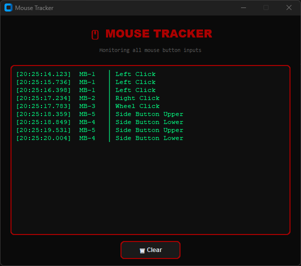Viewport: 301px width, 266px height.
Task: Click 'Left Click' in the 20:25:15.736 row
Action: click(x=135, y=82)
